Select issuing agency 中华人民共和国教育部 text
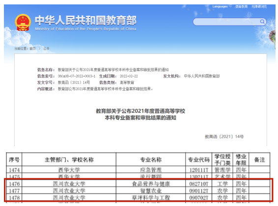 (x=201, y=76)
